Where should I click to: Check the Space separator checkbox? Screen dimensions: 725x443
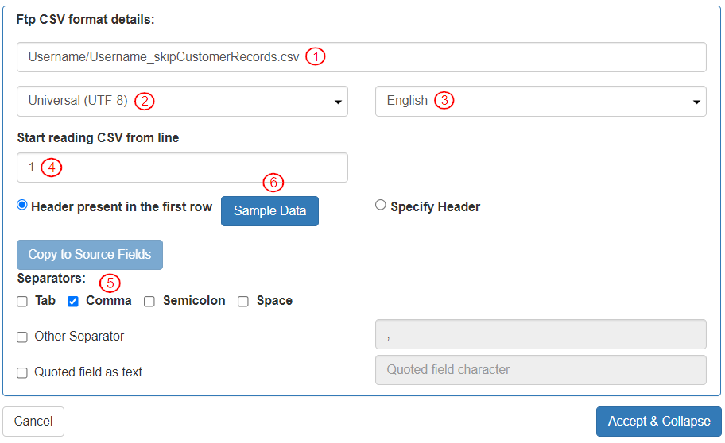click(243, 302)
